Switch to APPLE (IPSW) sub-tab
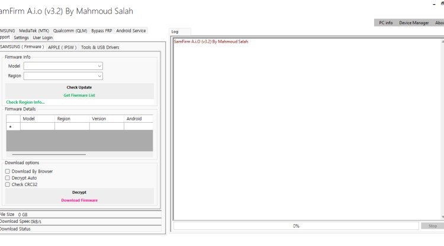 tap(62, 47)
